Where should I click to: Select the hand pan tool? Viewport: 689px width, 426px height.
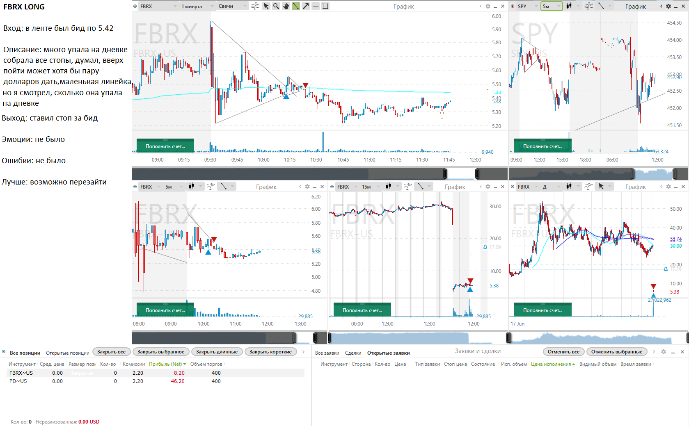pos(286,6)
